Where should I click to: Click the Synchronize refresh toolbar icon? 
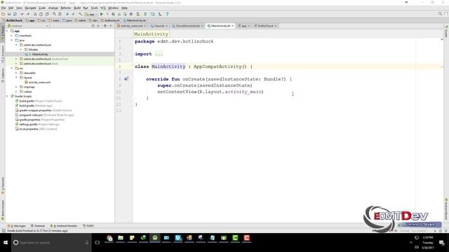coord(15,14)
